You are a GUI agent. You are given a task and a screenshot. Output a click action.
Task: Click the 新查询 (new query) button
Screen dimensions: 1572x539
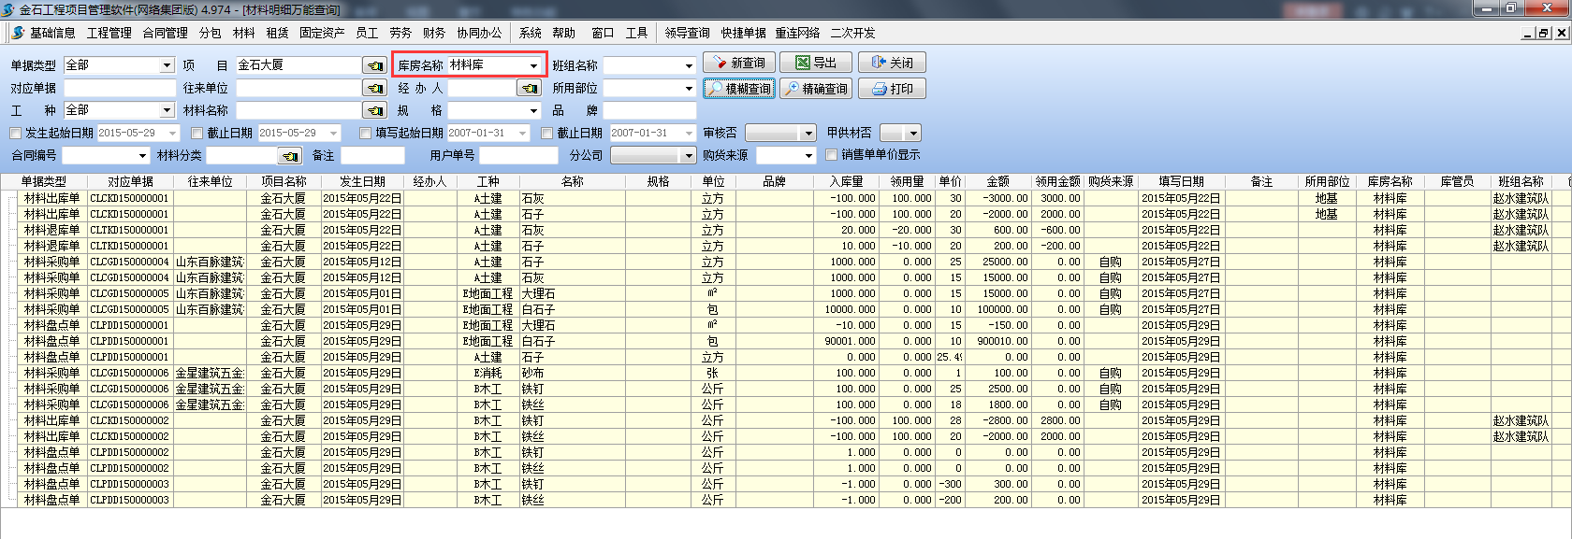[738, 63]
